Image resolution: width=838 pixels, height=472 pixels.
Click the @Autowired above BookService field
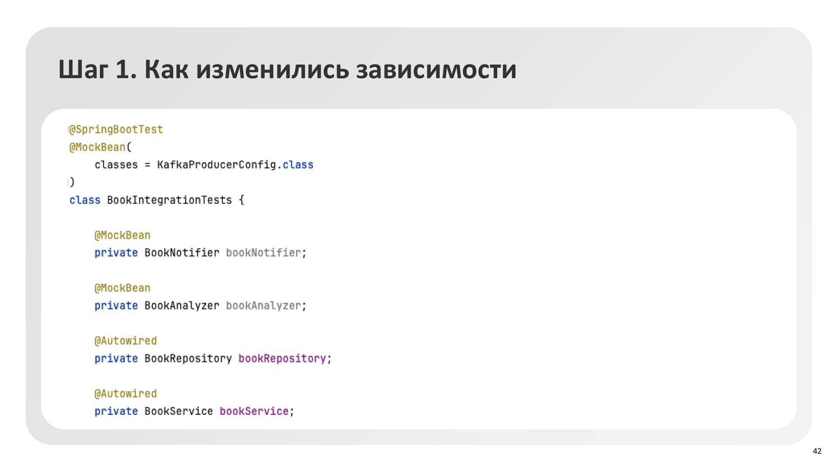[x=125, y=394]
